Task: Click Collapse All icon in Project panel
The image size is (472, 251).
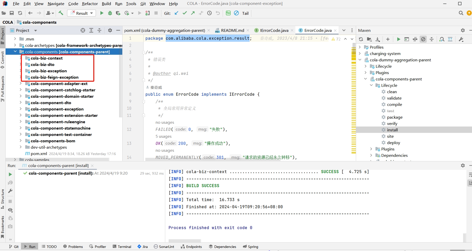Action: pos(99,30)
